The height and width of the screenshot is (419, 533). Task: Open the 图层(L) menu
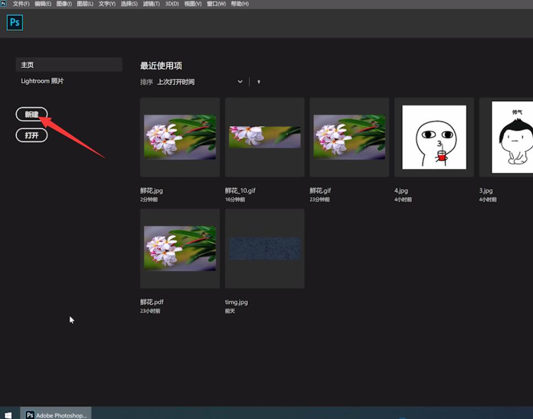[85, 4]
